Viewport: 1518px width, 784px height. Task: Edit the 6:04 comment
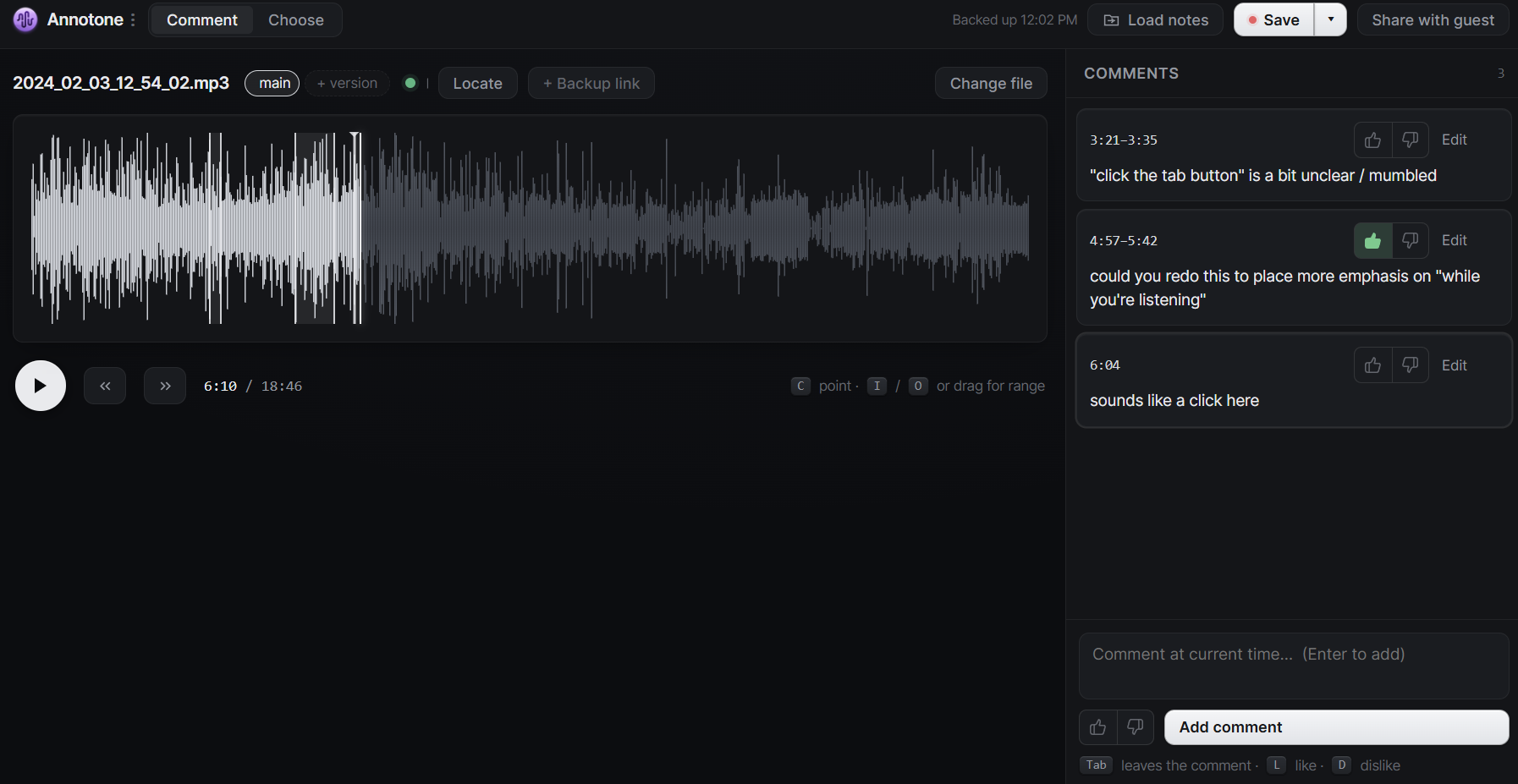tap(1454, 365)
